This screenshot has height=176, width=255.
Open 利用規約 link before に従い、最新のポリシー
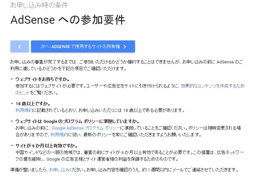click(x=59, y=135)
